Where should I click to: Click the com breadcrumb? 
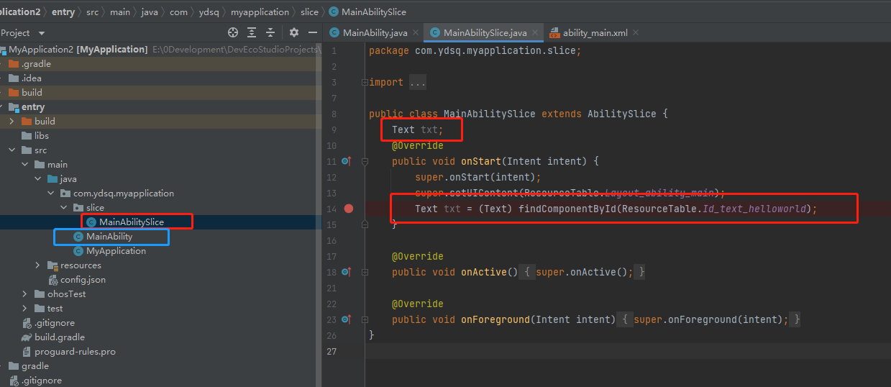[x=179, y=12]
